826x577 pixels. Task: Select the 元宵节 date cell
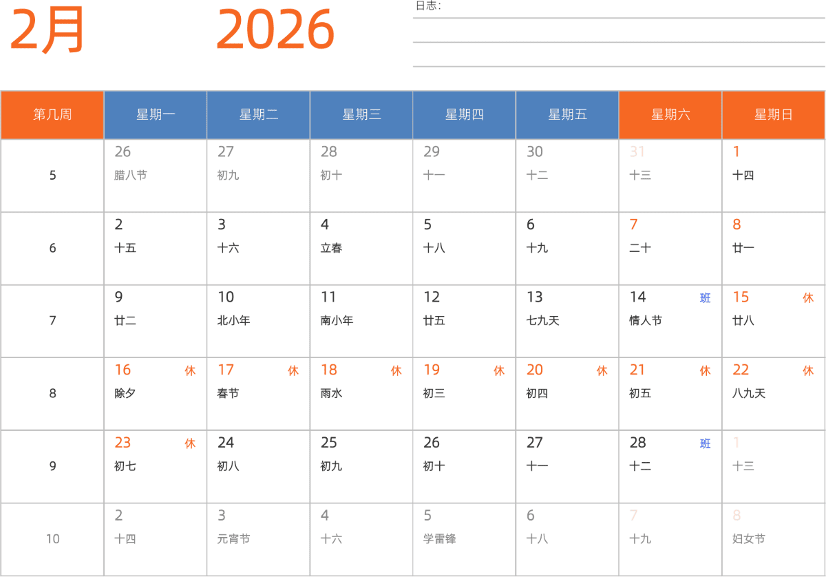coord(259,540)
